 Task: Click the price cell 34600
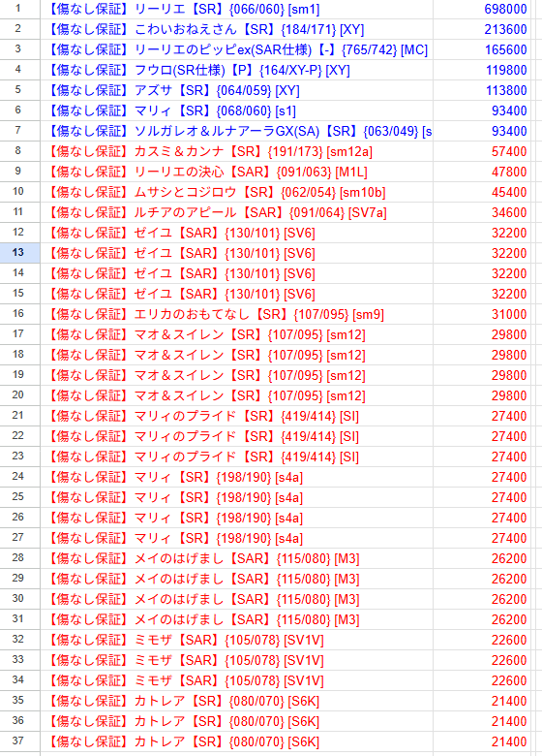click(x=481, y=212)
